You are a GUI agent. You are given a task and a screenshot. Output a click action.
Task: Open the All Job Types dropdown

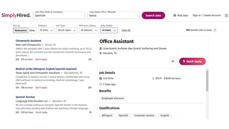[x=67, y=30]
